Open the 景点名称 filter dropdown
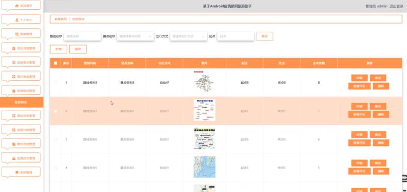 [136, 36]
